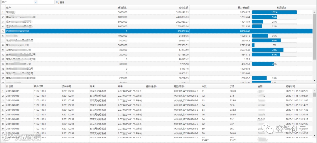This screenshot has height=143, width=317.
Task: Click the 22% usage progress bar
Action: pos(274,26)
